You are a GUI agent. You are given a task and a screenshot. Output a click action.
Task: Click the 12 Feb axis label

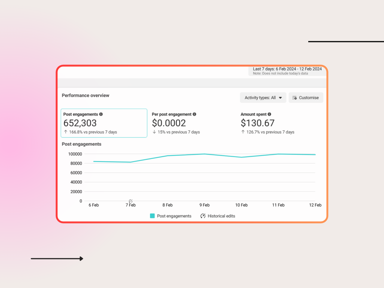pyautogui.click(x=315, y=205)
